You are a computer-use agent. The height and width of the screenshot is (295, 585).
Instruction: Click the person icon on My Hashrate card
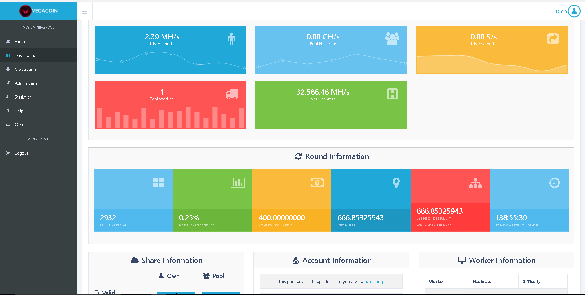pos(231,39)
